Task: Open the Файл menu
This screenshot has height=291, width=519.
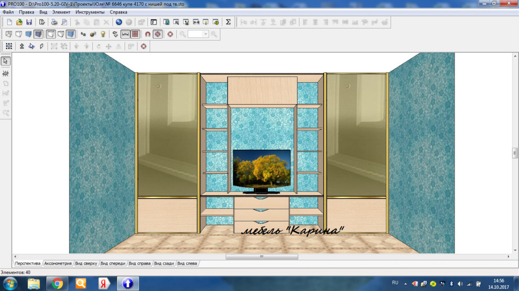Action: [x=8, y=12]
